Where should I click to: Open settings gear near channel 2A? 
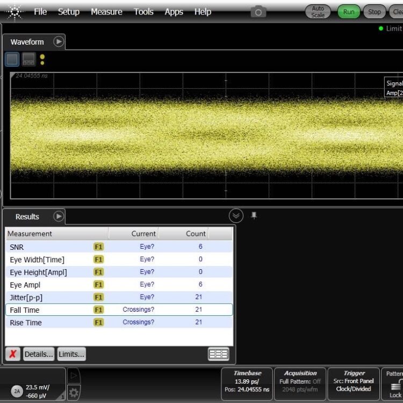tap(74, 393)
